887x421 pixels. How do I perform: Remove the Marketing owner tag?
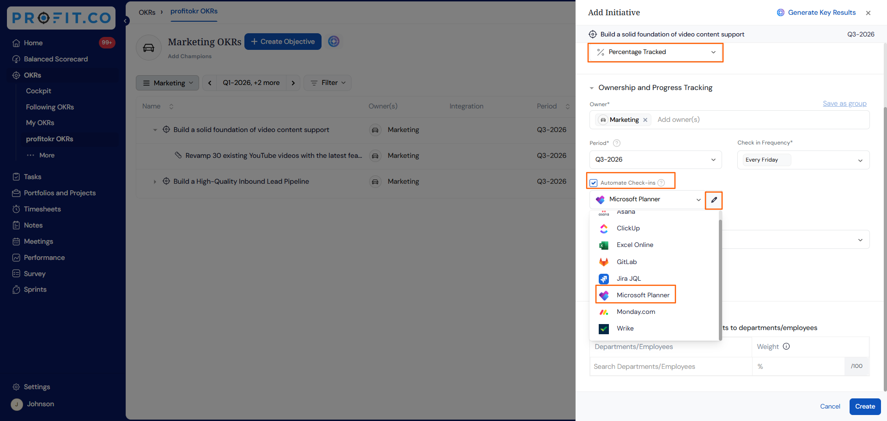(x=645, y=120)
